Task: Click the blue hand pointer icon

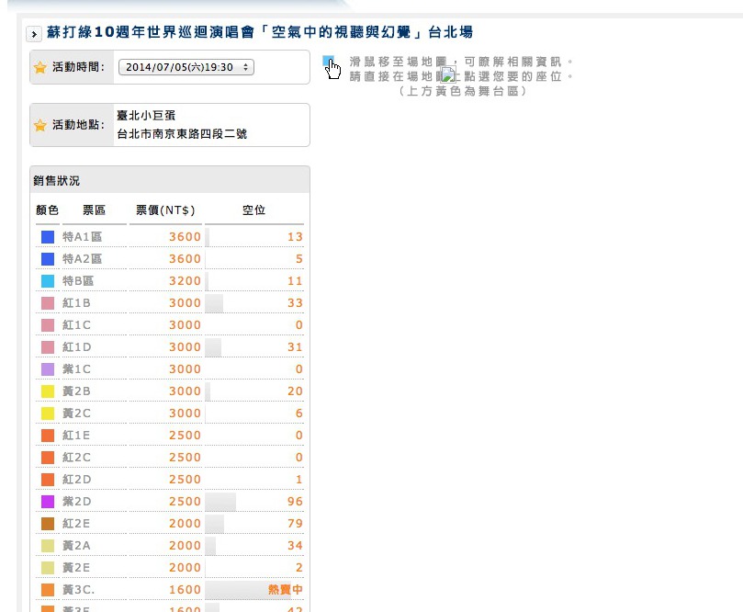Action: (332, 67)
